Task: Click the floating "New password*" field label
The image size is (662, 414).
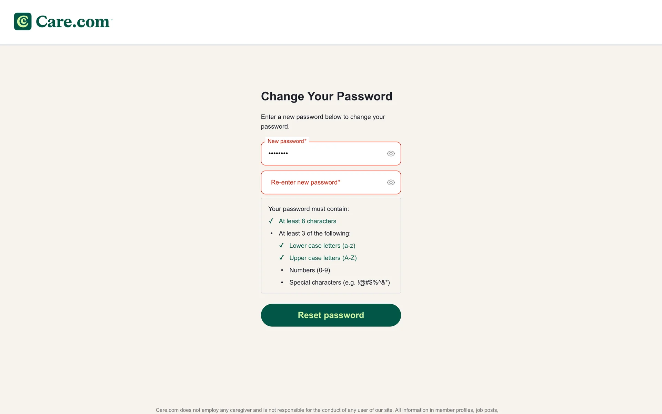Action: (287, 141)
